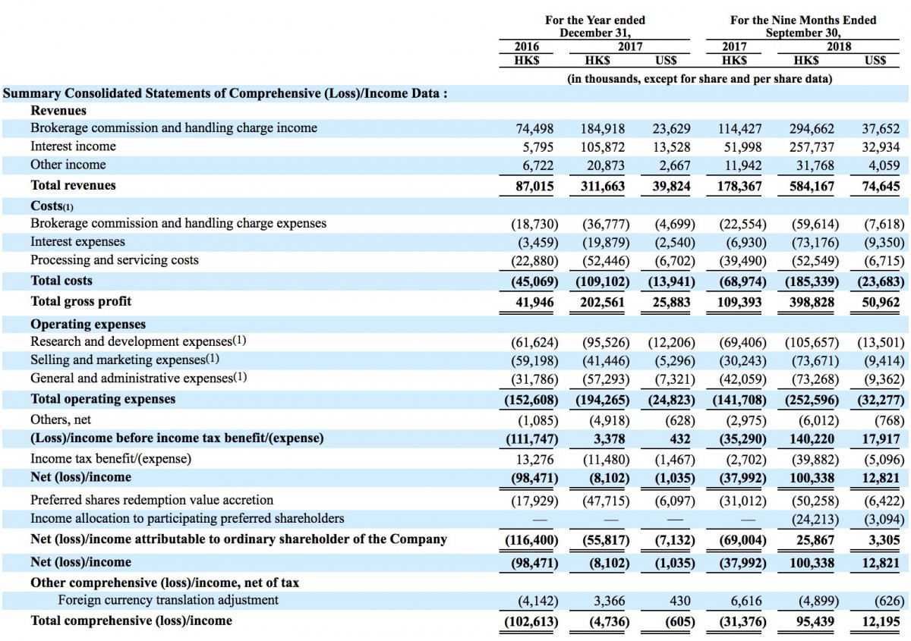Click the "Others, net" row label
Screen dimensions: 911x641
tap(61, 419)
